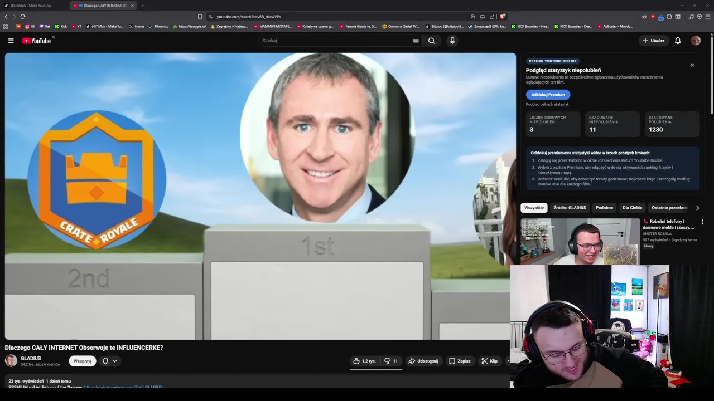This screenshot has width=714, height=401.
Task: Click the share page icon in the address bar
Action: (x=492, y=17)
